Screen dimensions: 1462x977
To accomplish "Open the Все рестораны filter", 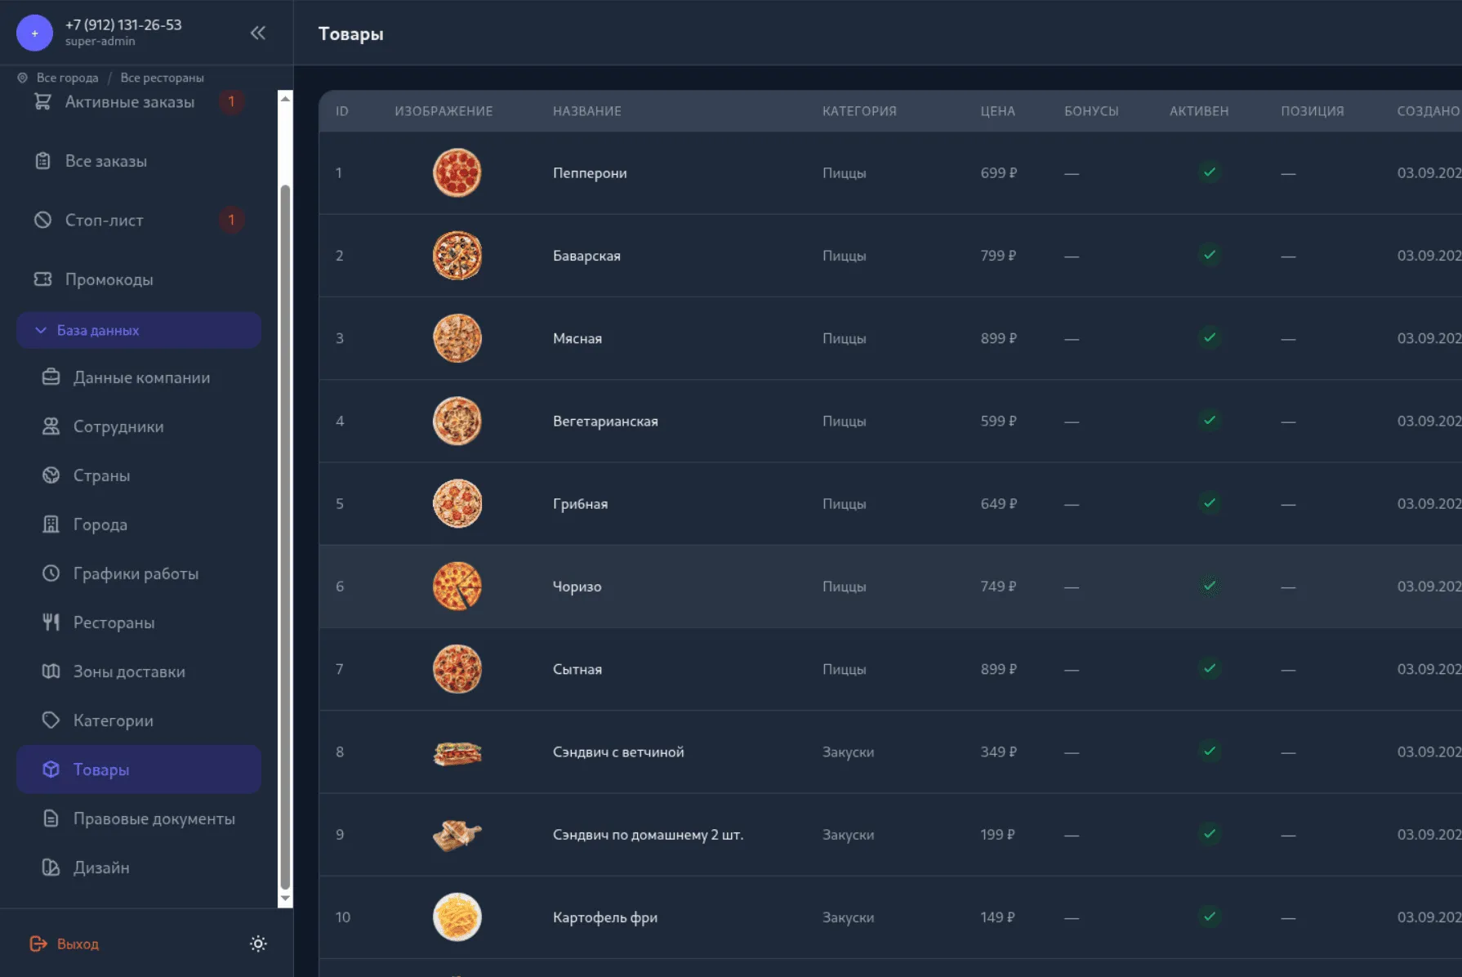I will [x=162, y=78].
